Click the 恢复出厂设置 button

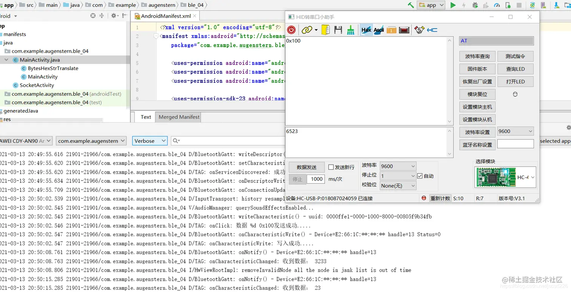coord(477,81)
